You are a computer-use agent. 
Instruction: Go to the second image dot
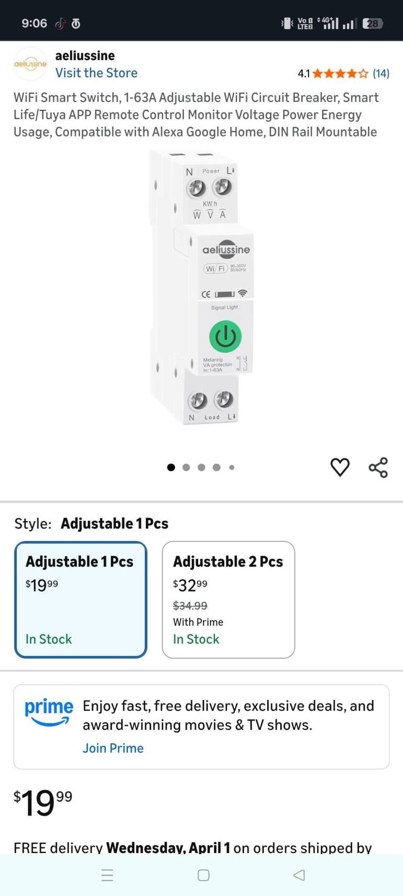click(x=186, y=467)
